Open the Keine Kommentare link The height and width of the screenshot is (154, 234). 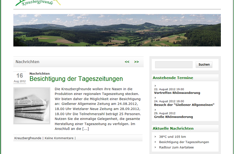click(x=59, y=138)
